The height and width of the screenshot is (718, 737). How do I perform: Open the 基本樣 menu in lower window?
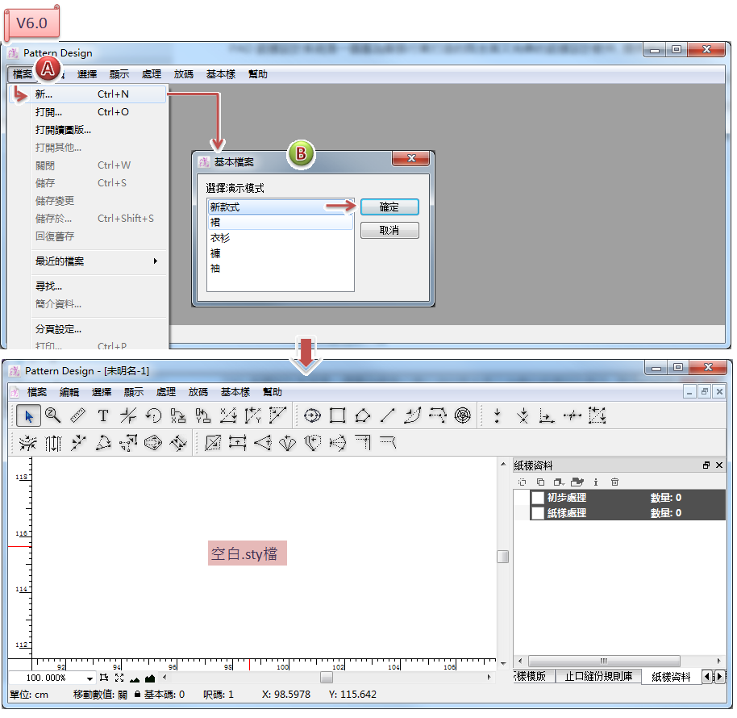pyautogui.click(x=235, y=392)
